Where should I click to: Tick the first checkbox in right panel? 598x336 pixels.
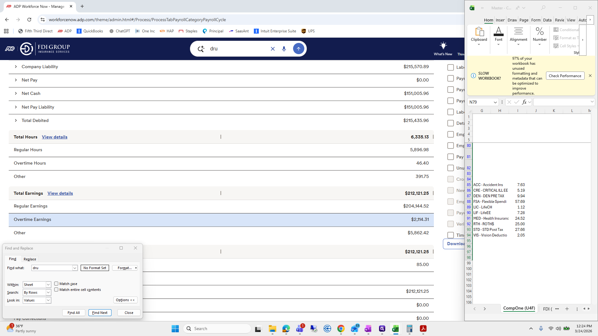pyautogui.click(x=450, y=67)
